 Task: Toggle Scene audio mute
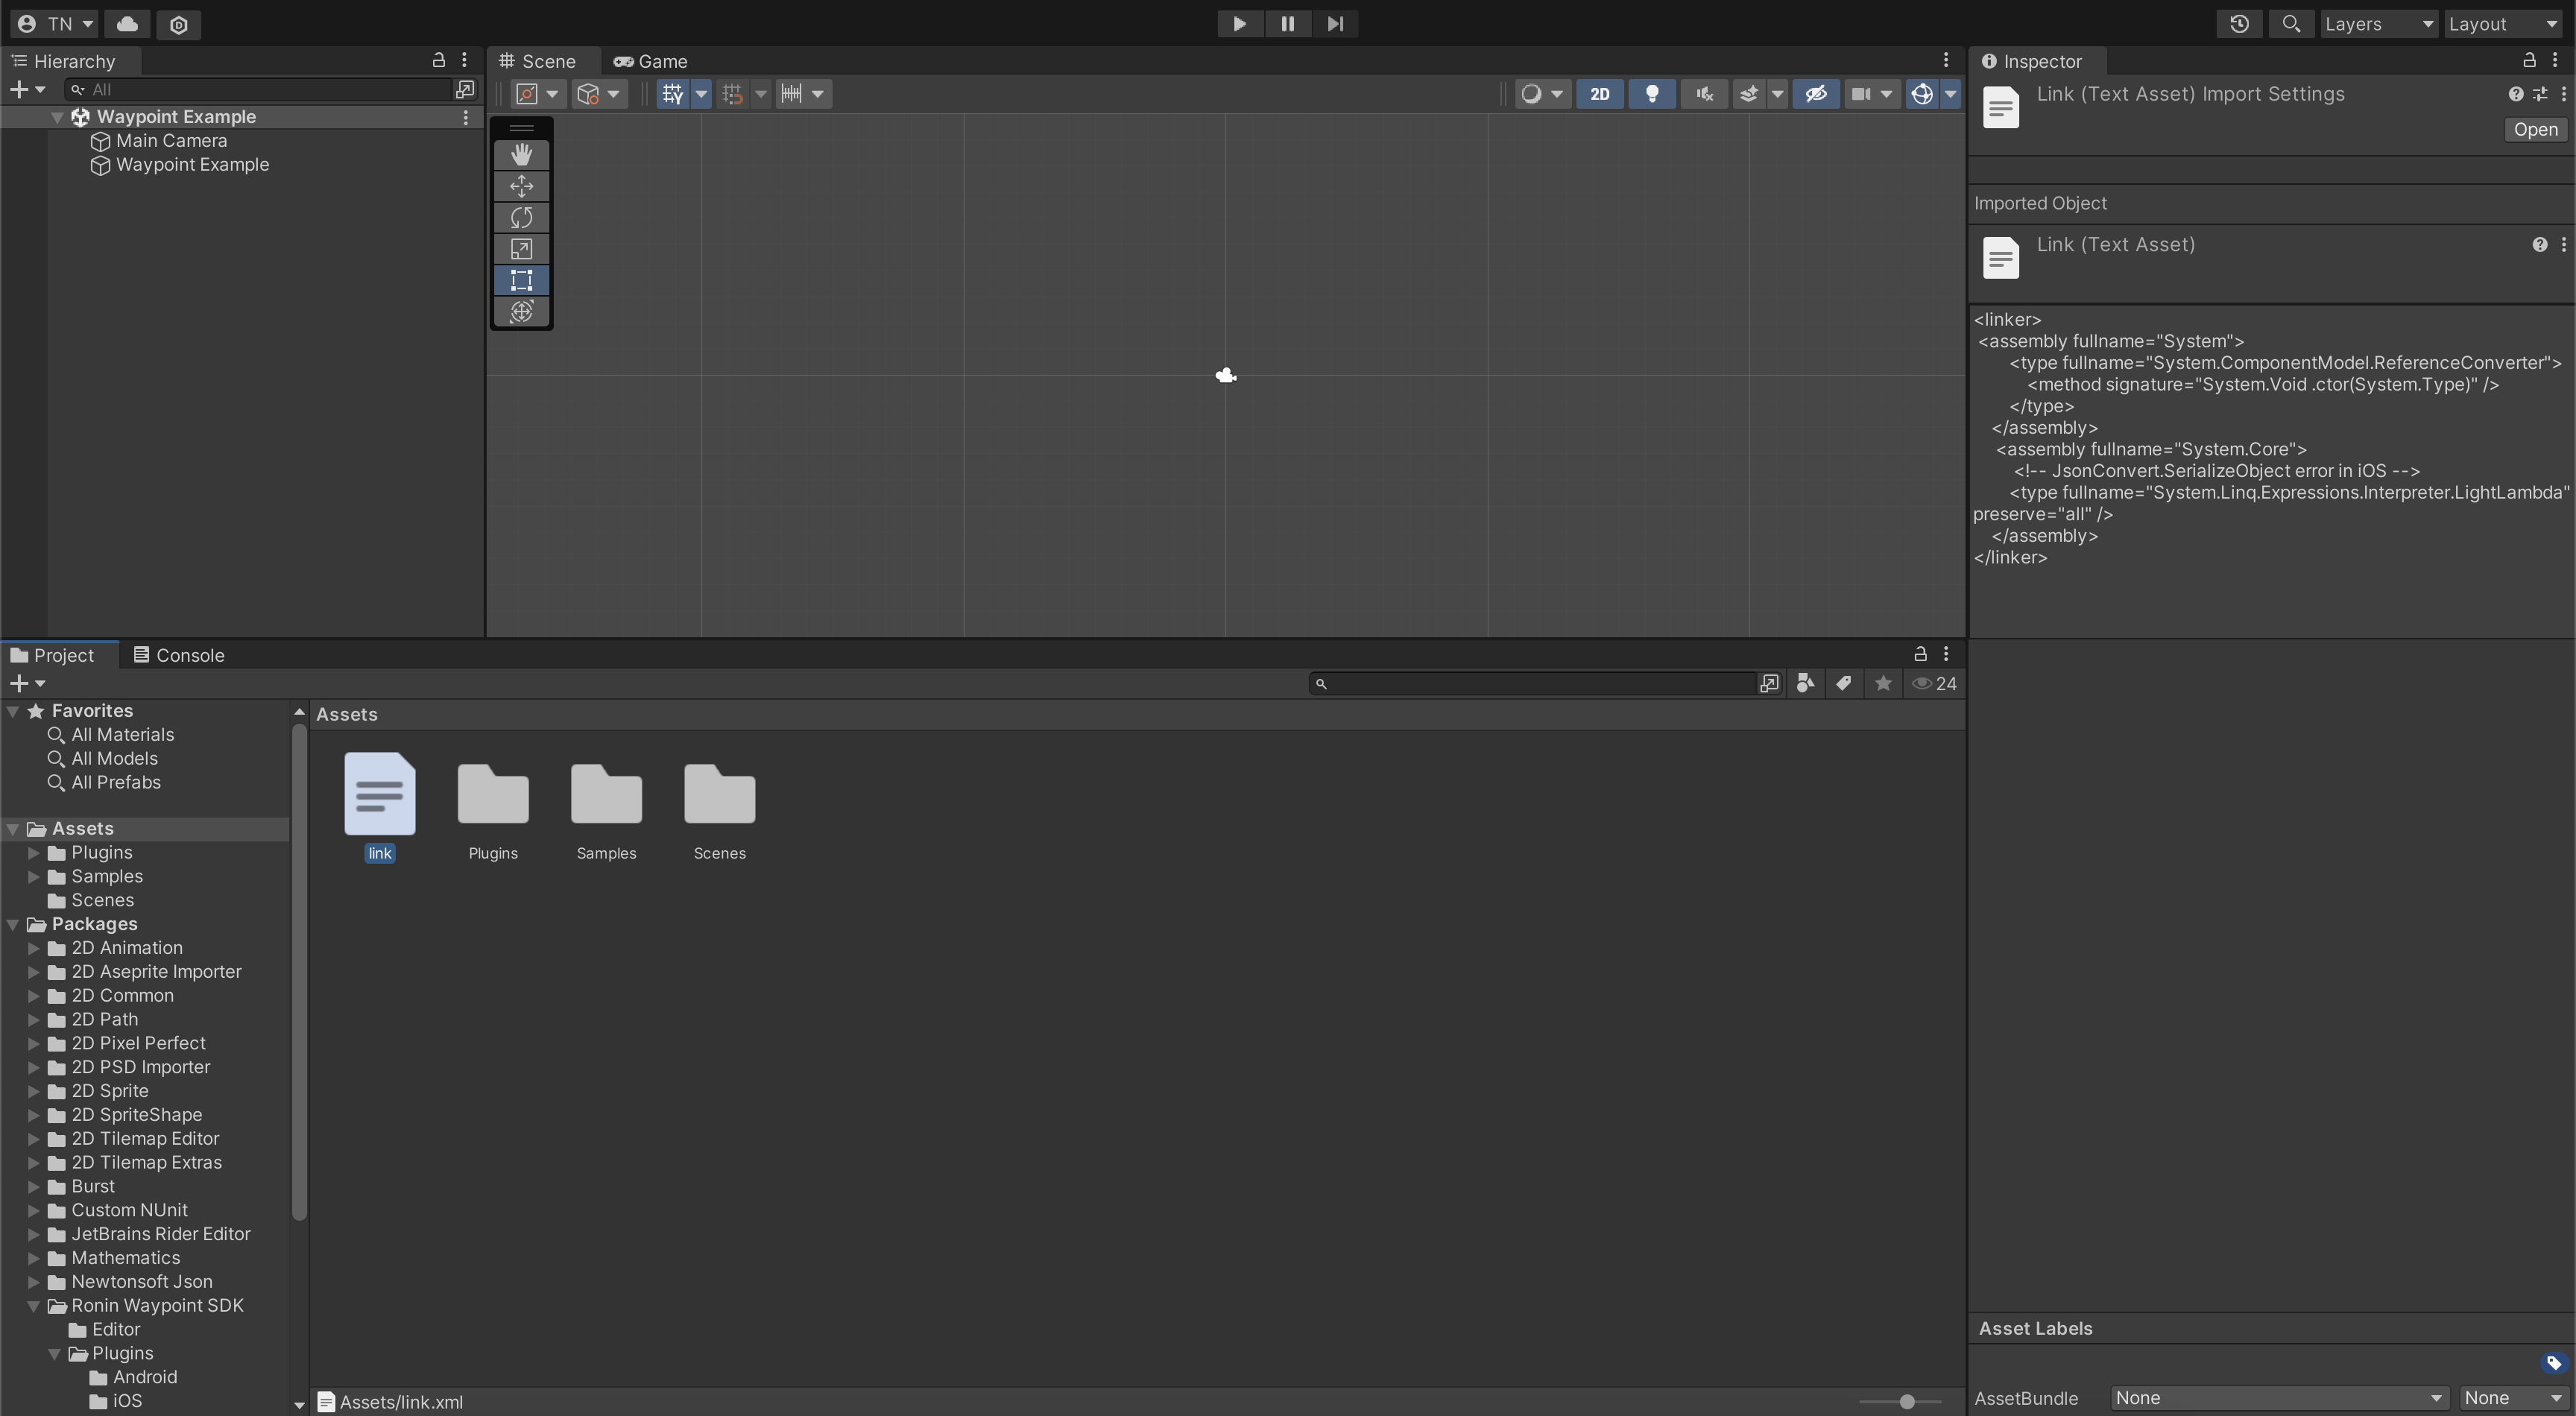click(x=1704, y=94)
